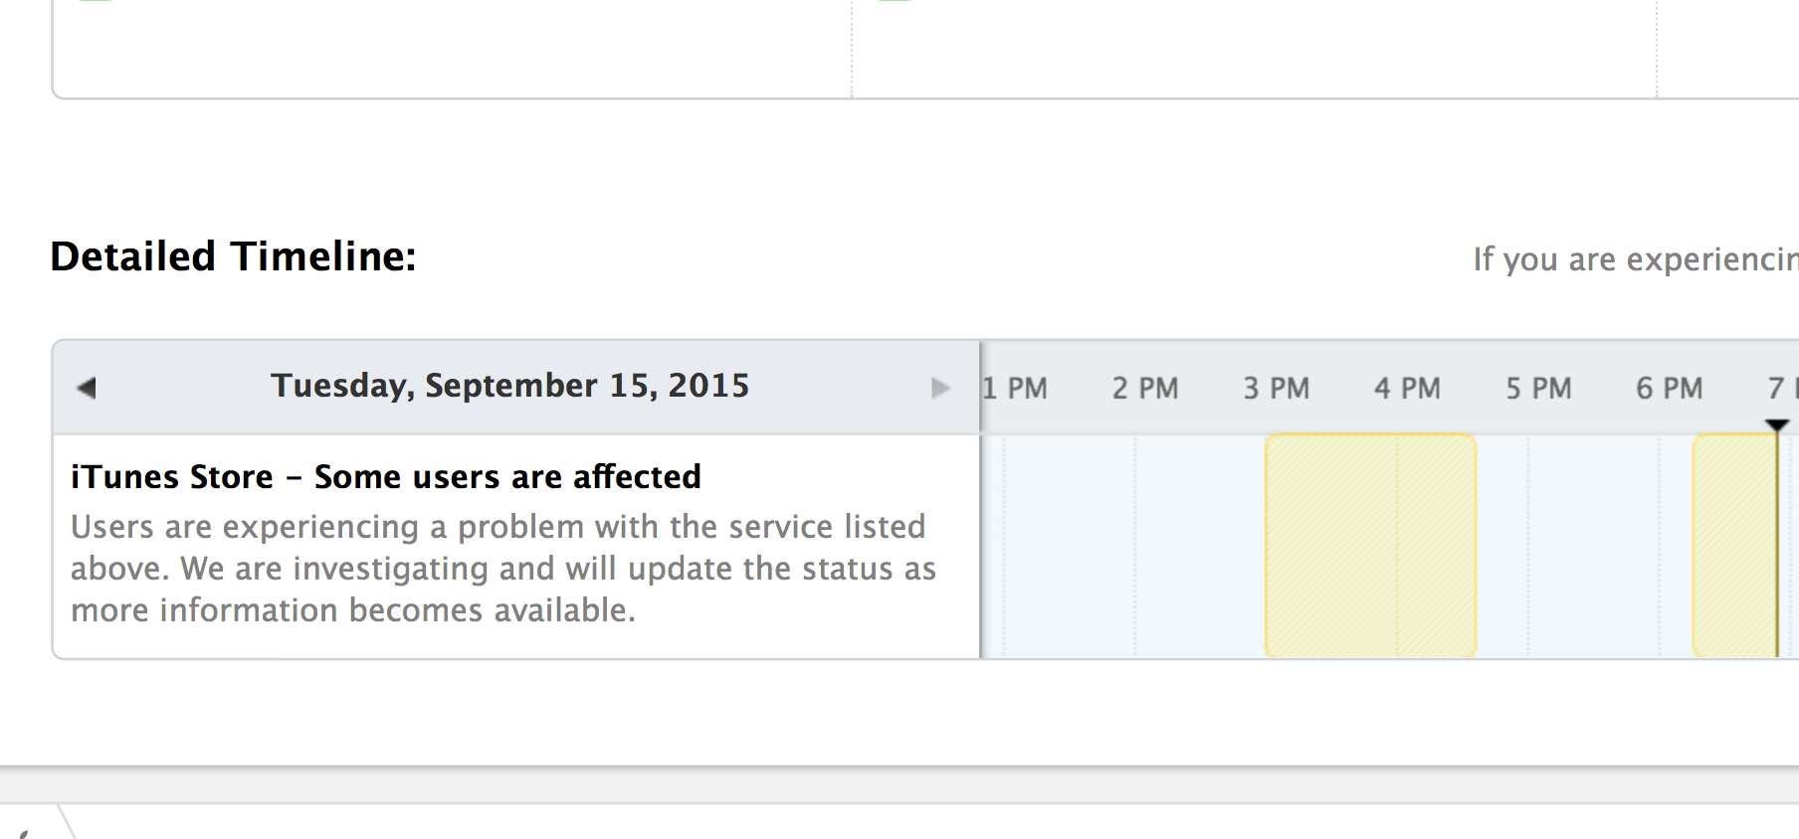Click the first green status indicator at top
The image size is (1799, 839).
click(95, 2)
